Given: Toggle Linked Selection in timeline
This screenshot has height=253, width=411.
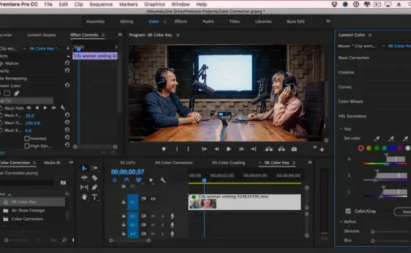Looking at the screenshot, I should 138,180.
